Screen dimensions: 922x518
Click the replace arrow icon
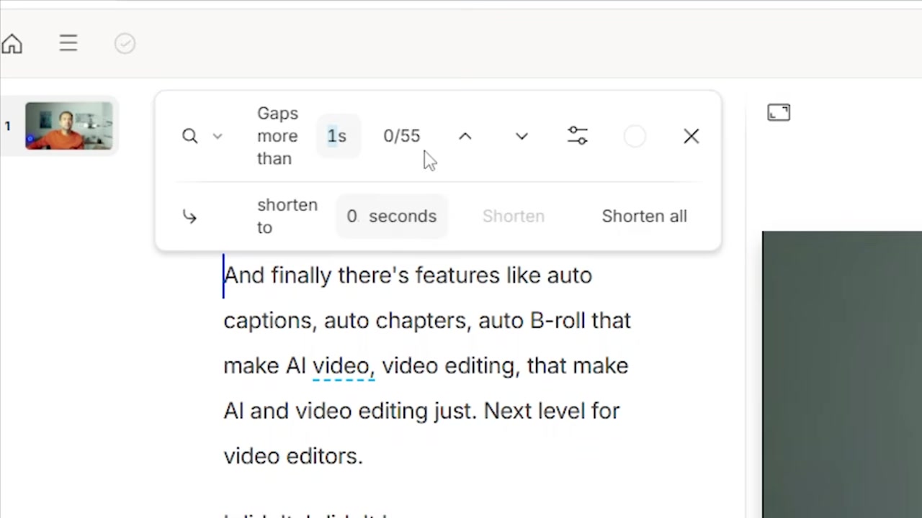[189, 217]
